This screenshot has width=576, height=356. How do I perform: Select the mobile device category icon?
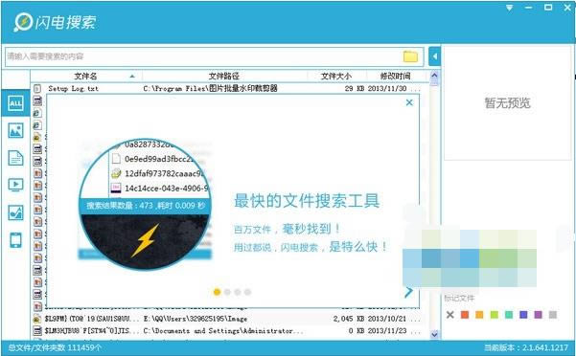[15, 240]
